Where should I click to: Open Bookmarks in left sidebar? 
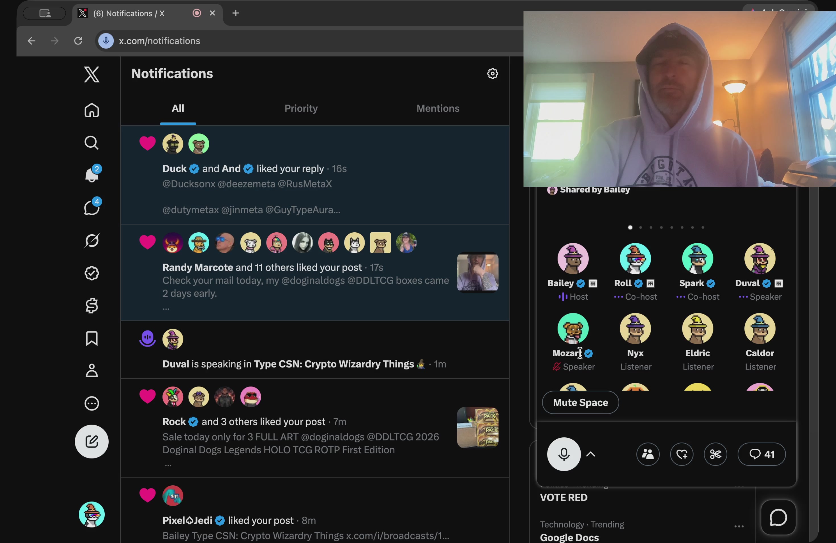92,339
